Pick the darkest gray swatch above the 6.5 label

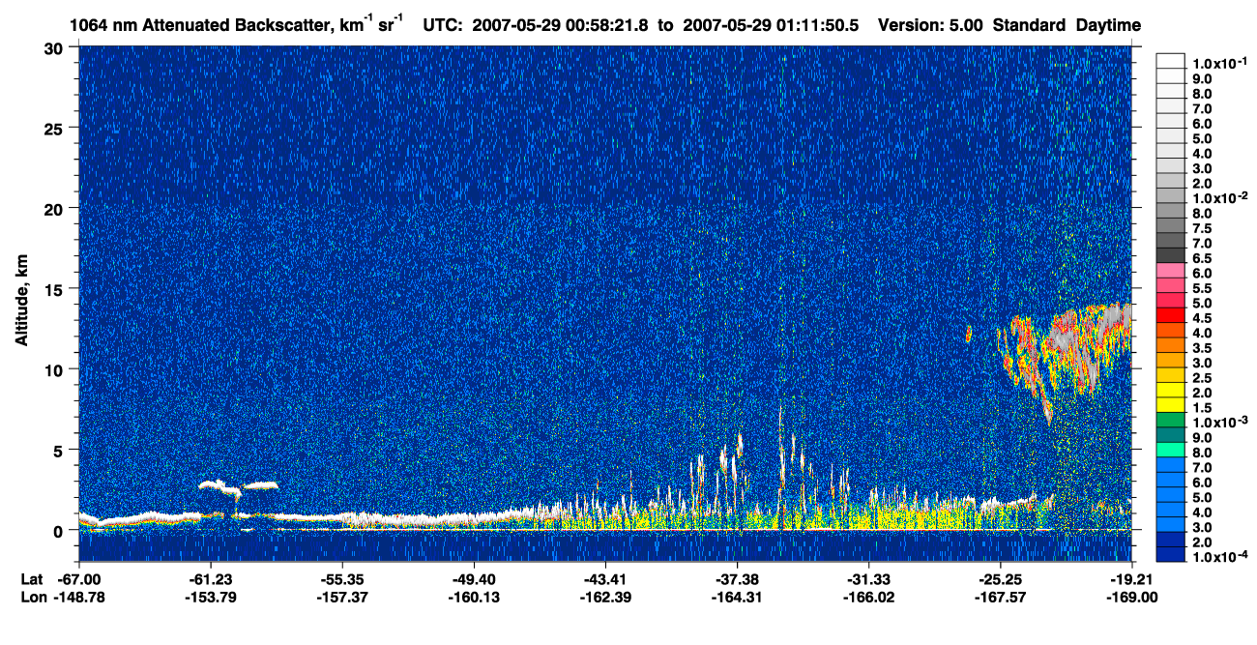coord(1170,254)
